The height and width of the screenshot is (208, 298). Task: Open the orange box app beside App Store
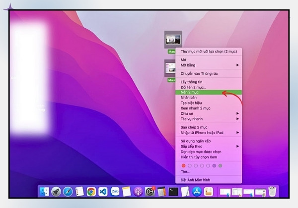point(209,192)
